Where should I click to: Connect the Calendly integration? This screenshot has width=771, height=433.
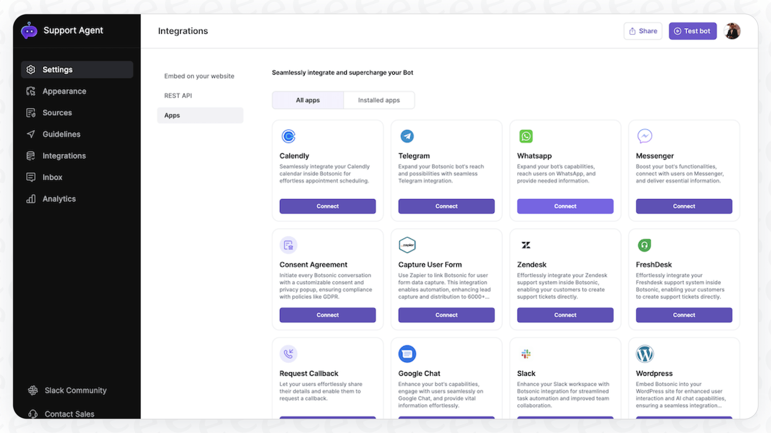327,206
